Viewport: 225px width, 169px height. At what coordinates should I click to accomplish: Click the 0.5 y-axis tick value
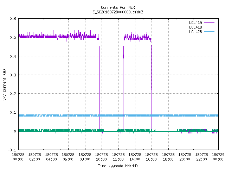coord(13,37)
